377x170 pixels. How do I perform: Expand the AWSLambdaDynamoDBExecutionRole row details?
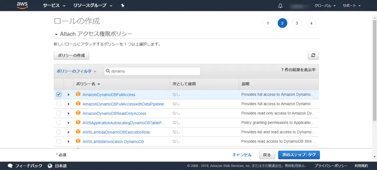(68, 132)
